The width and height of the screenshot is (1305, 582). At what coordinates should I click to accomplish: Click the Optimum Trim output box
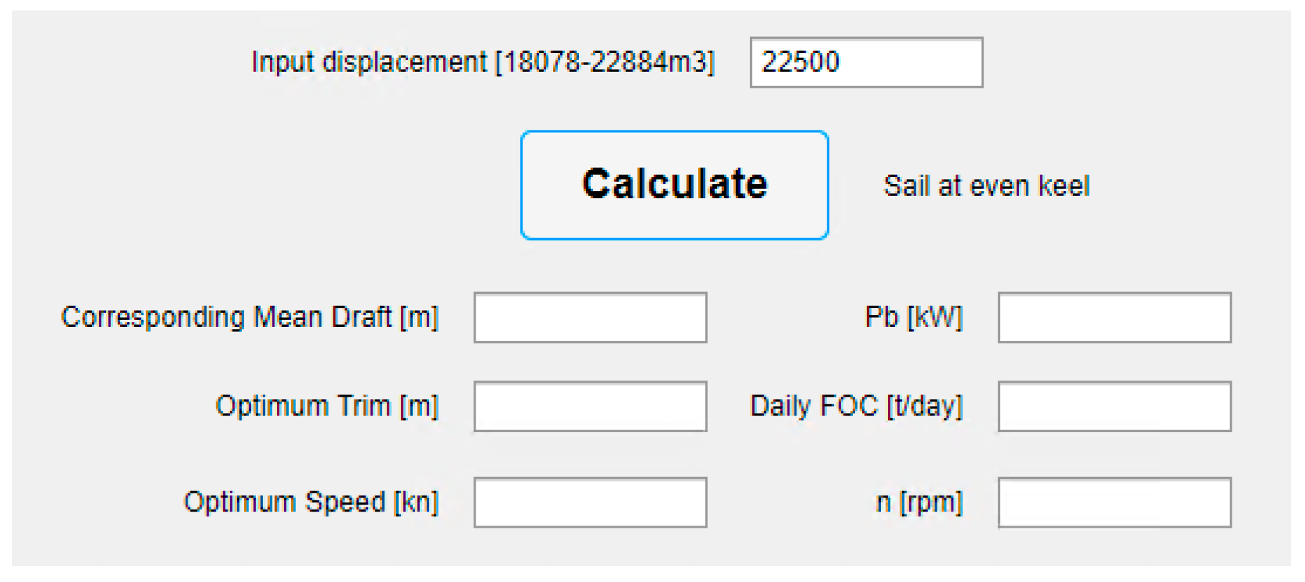click(590, 406)
